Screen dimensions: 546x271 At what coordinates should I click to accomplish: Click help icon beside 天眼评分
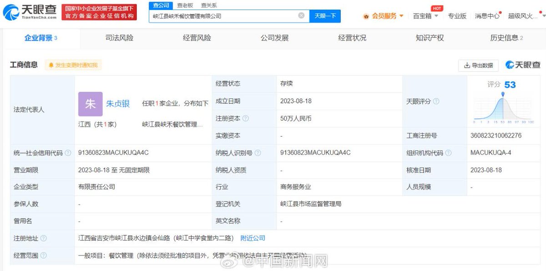[x=436, y=102]
